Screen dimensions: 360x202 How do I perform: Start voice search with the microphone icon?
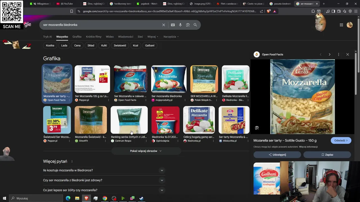click(180, 25)
